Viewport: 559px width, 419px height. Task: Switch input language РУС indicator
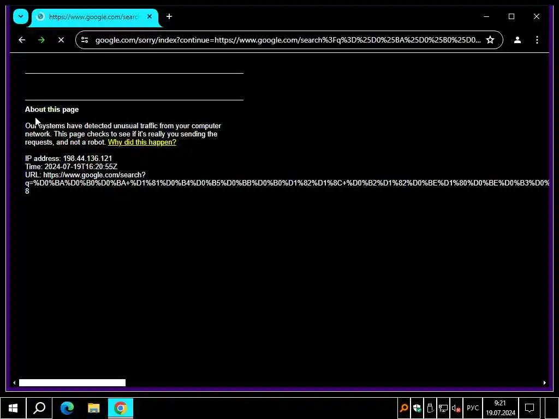(473, 408)
